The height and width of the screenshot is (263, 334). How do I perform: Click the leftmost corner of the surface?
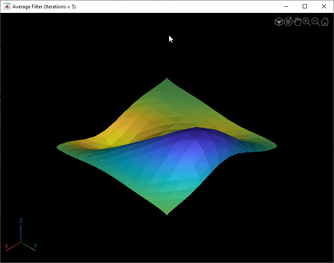(x=58, y=146)
